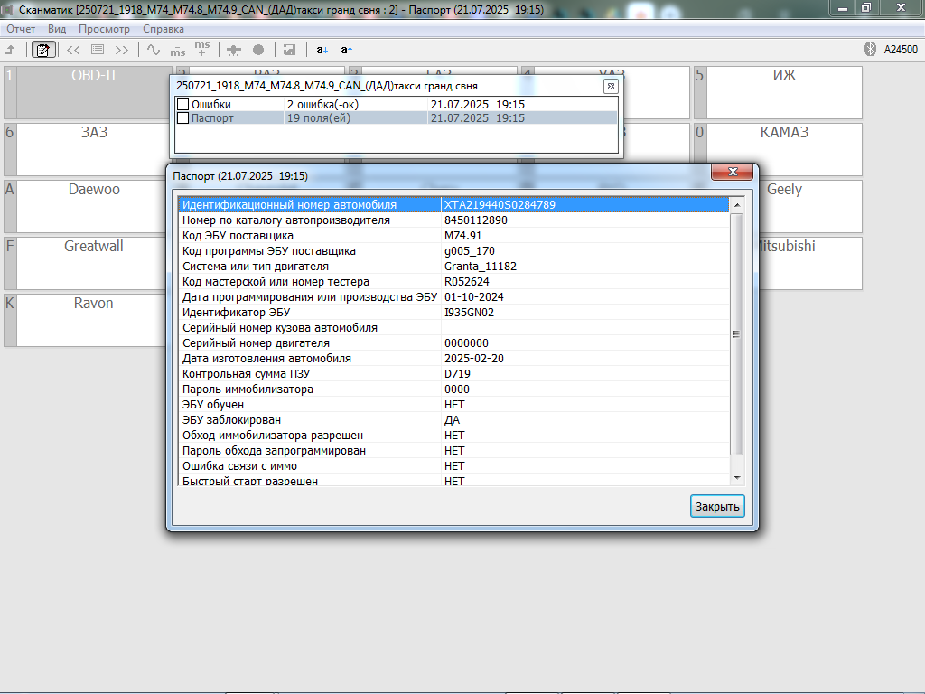925x694 pixels.
Task: Open the Вид menu
Action: (x=57, y=29)
